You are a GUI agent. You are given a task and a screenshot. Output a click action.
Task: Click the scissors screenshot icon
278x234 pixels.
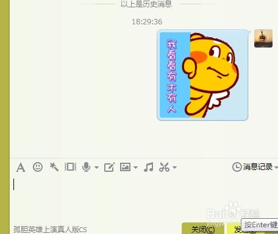tap(164, 167)
